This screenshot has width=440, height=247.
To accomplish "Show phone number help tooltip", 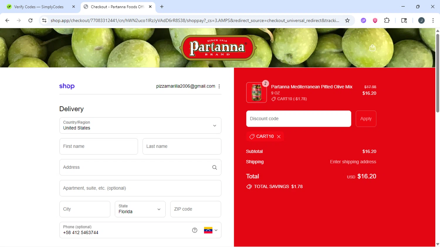I will coord(194,230).
